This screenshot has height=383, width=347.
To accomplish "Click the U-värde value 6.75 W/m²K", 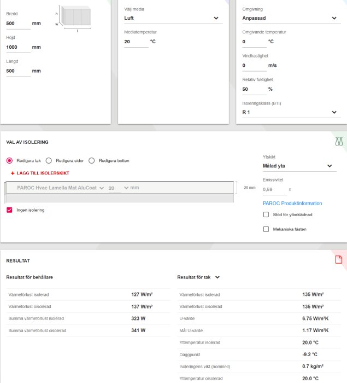I will 315,318.
